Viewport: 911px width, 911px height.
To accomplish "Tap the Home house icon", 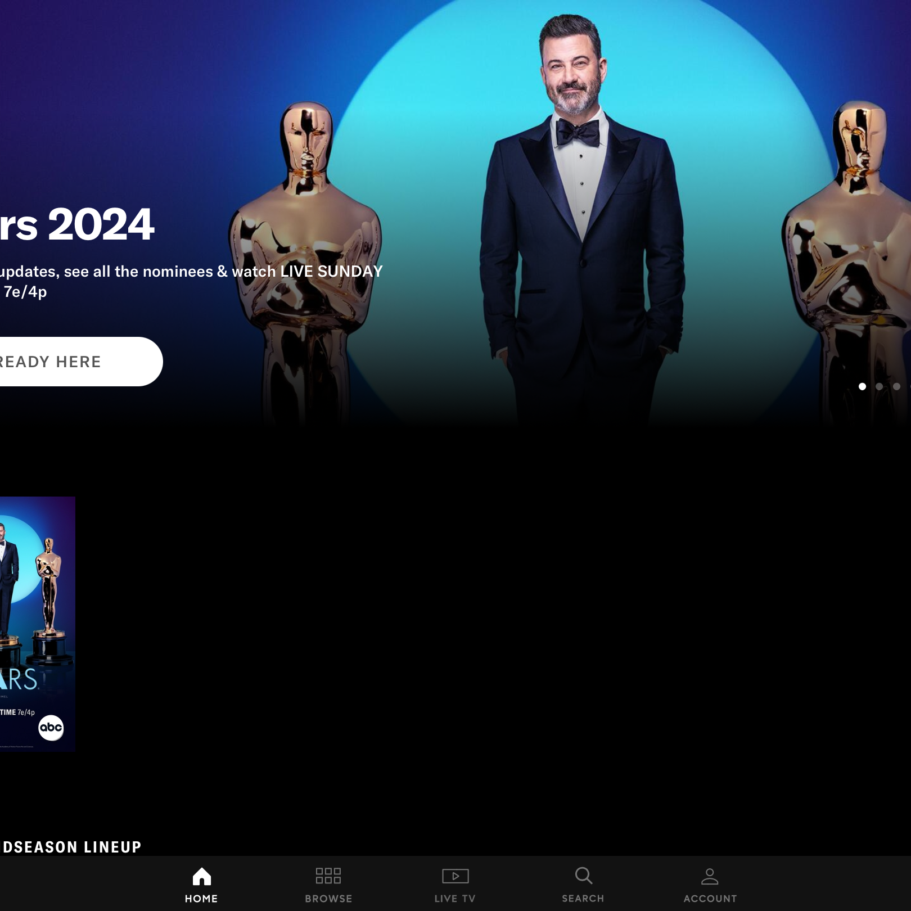I will [201, 876].
